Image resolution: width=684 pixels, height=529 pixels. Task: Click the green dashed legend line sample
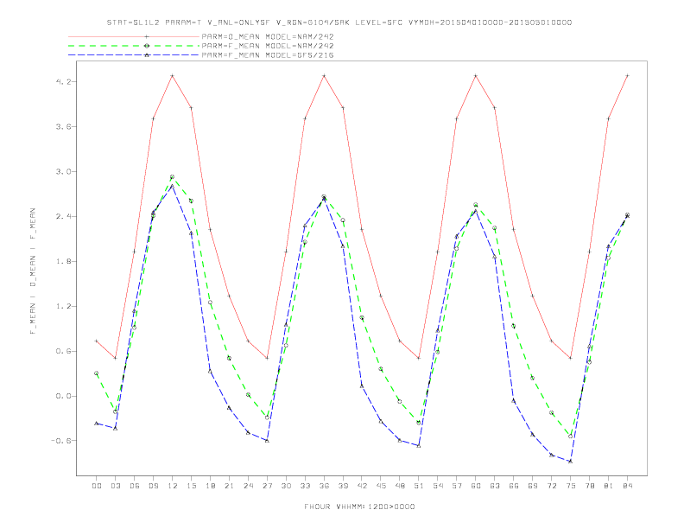pyautogui.click(x=134, y=46)
